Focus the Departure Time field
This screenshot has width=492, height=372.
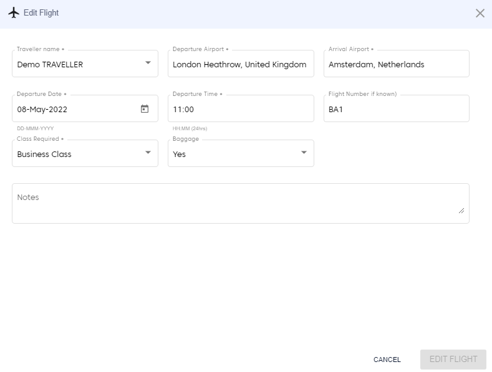(240, 109)
